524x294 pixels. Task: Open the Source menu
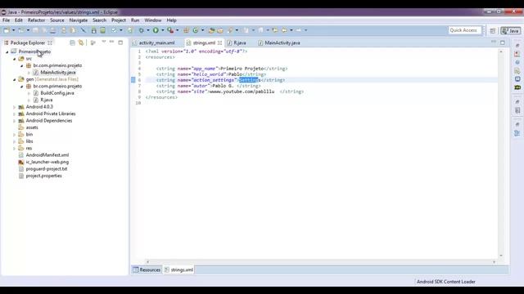pyautogui.click(x=57, y=20)
